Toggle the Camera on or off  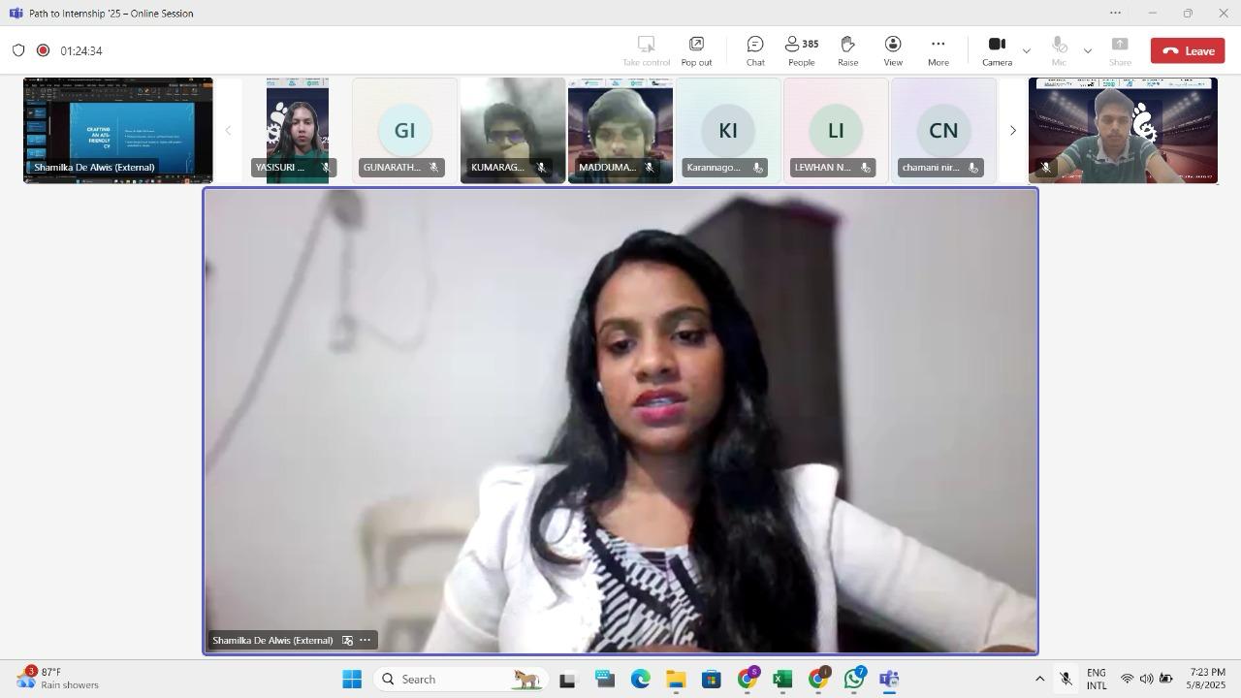point(997,50)
